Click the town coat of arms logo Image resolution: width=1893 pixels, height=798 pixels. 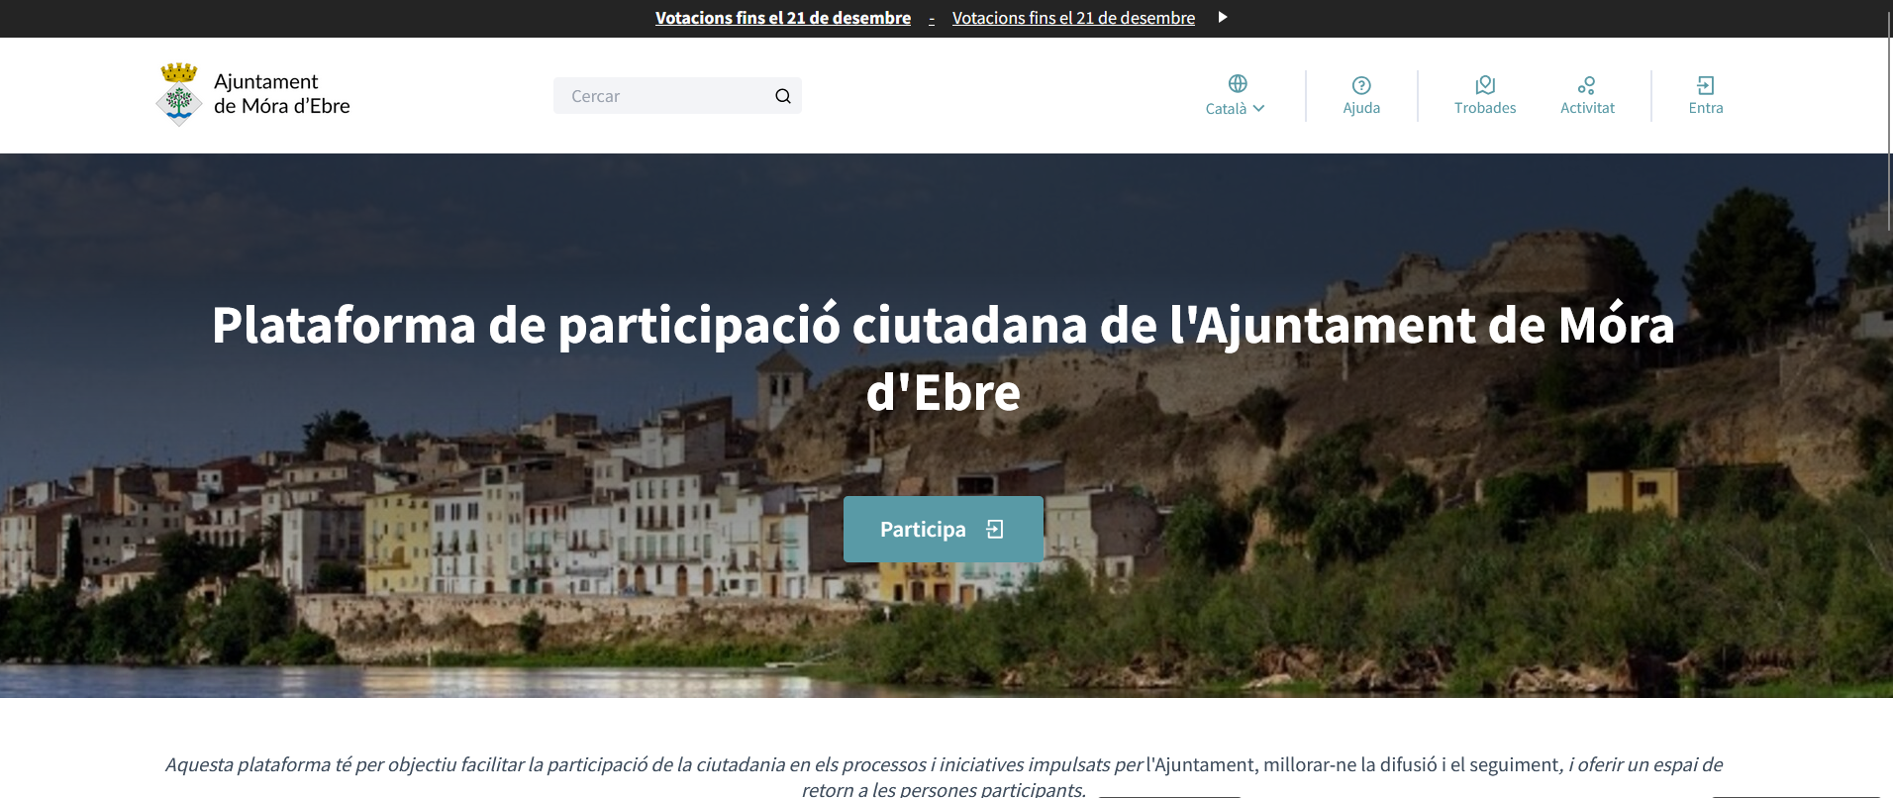[179, 95]
